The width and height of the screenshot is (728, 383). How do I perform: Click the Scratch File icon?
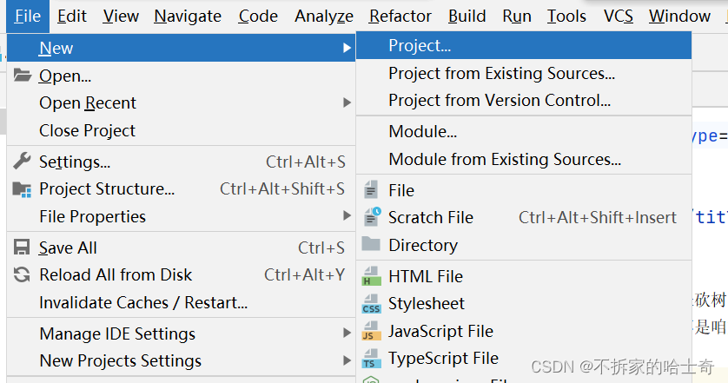coord(372,217)
